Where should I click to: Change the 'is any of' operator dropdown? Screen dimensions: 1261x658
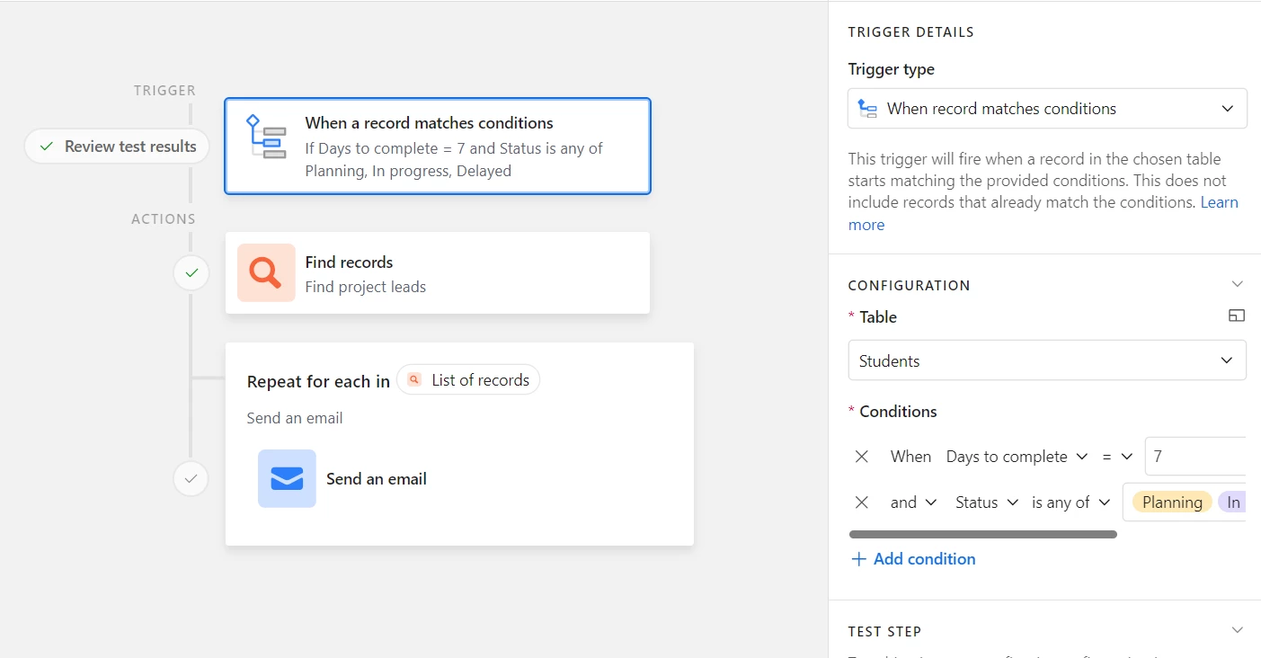click(1070, 502)
